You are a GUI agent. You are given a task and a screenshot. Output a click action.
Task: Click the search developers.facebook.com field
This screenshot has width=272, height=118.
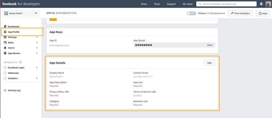[x=226, y=4]
